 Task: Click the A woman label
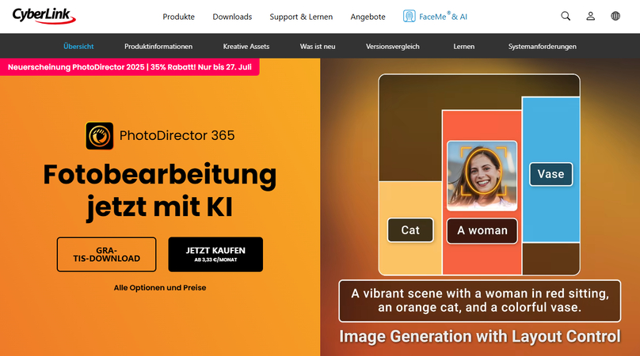pos(482,230)
